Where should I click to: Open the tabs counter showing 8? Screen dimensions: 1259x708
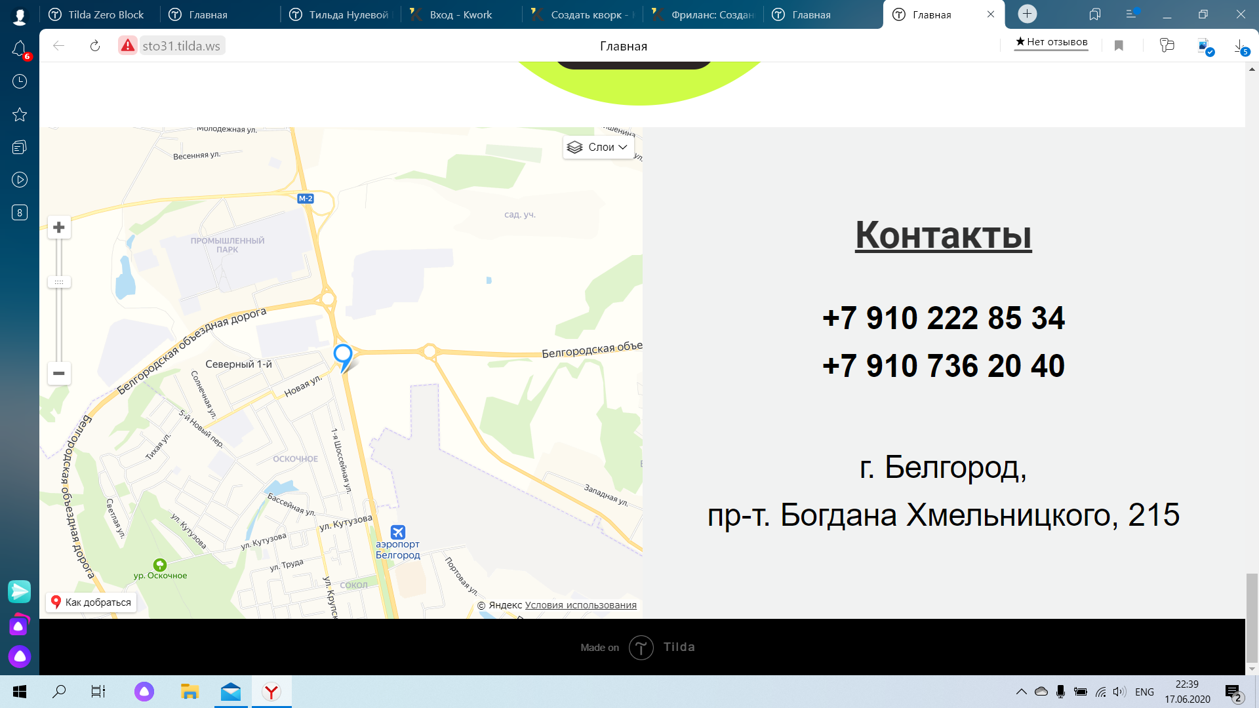[20, 212]
